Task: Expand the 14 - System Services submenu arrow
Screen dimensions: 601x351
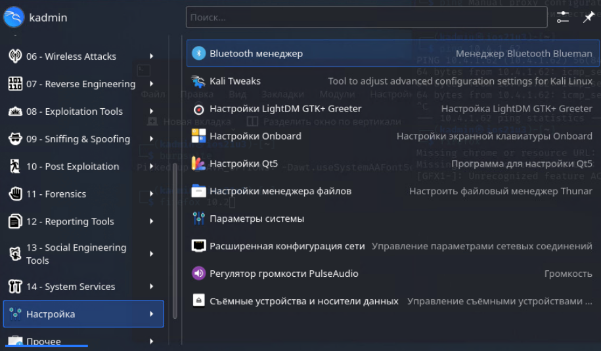Action: click(152, 287)
